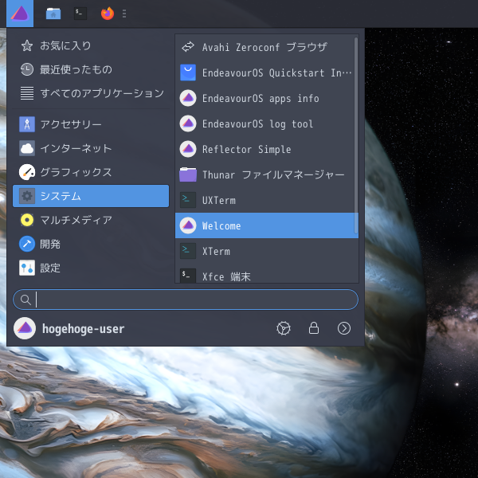Launch Avahi Zeroconf ブラウザ

coord(264,47)
